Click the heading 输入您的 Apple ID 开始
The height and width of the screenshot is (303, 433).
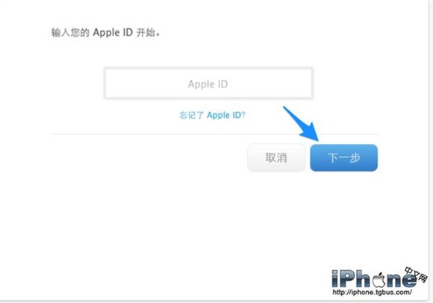point(105,33)
